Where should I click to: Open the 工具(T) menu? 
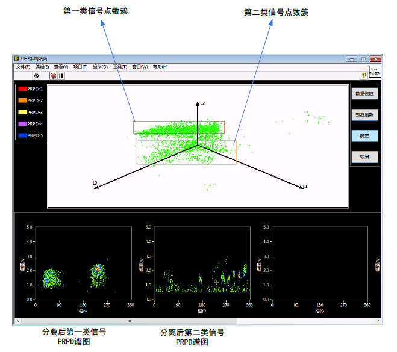(x=119, y=67)
